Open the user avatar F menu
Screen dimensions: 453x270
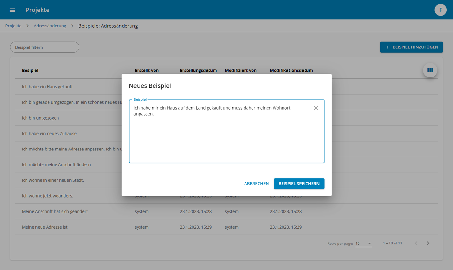441,10
